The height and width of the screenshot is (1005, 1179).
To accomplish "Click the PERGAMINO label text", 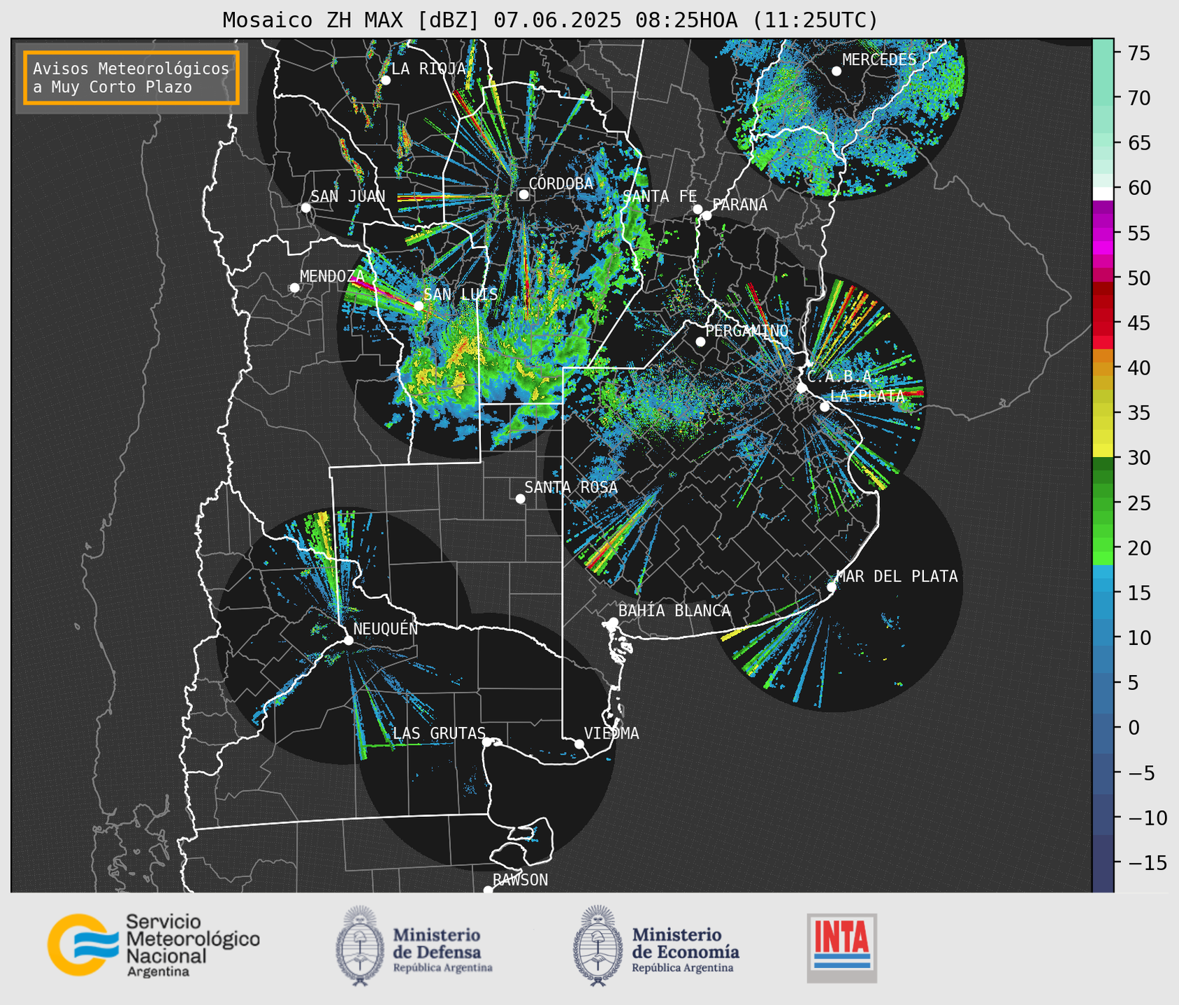I will click(x=746, y=331).
